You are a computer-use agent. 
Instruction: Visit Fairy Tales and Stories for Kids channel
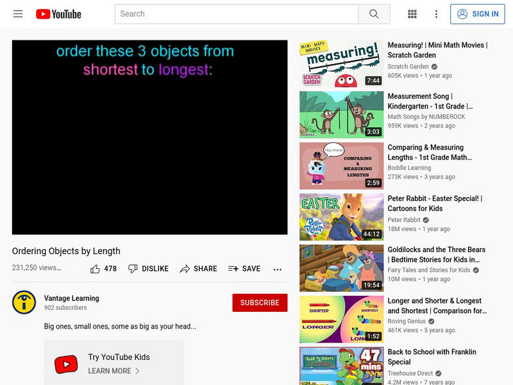click(x=429, y=269)
